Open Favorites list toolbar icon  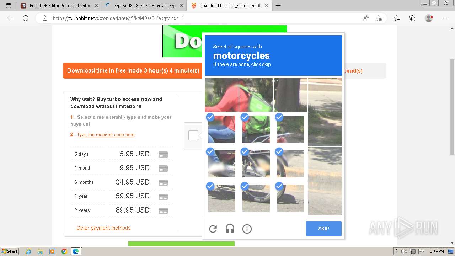click(x=397, y=18)
